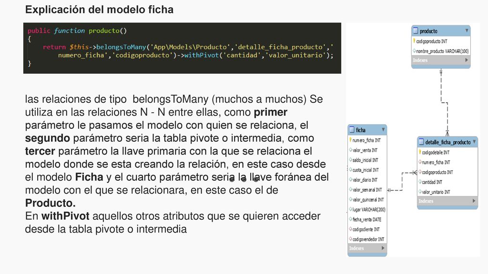This screenshot has width=488, height=274.
Task: Click the diamond icon next to valor_unitario INT
Action: click(x=420, y=192)
